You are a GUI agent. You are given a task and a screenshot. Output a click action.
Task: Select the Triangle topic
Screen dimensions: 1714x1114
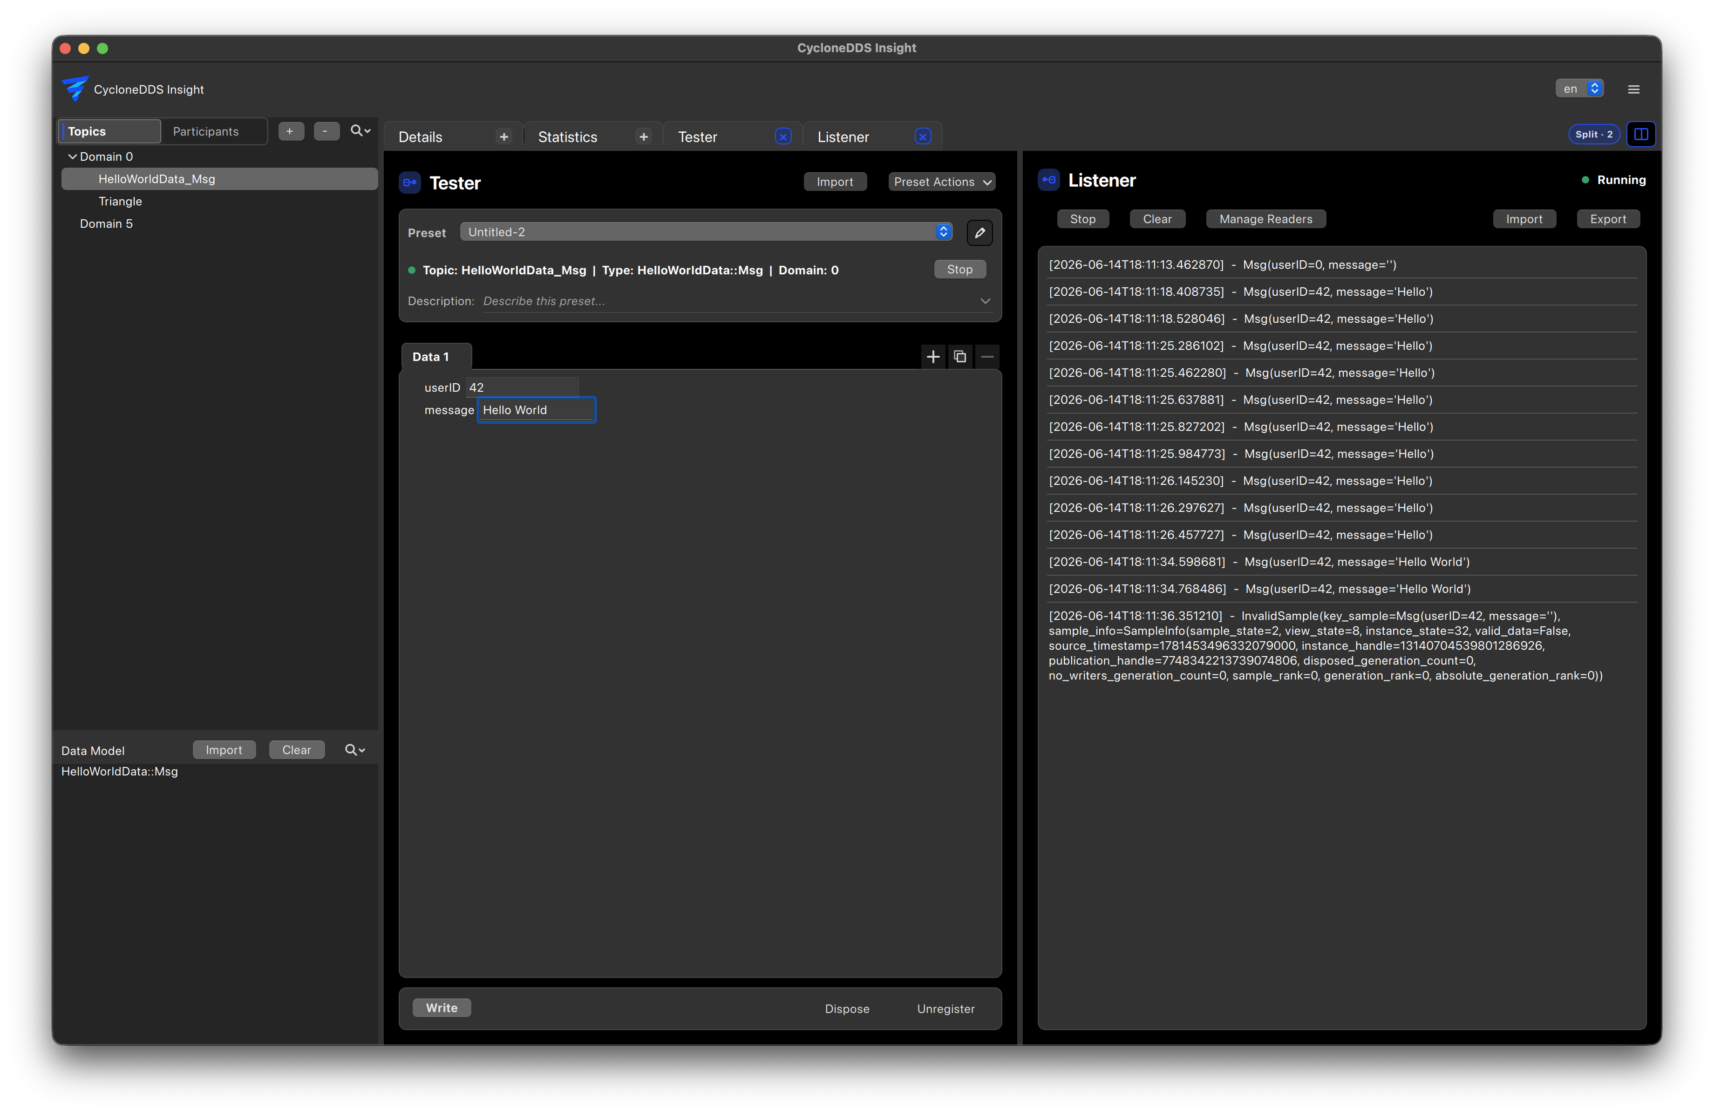click(x=120, y=201)
